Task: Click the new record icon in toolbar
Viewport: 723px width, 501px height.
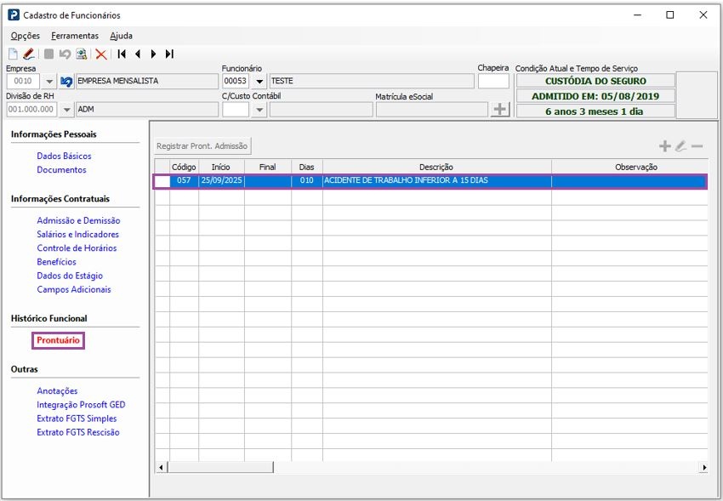Action: pyautogui.click(x=13, y=54)
